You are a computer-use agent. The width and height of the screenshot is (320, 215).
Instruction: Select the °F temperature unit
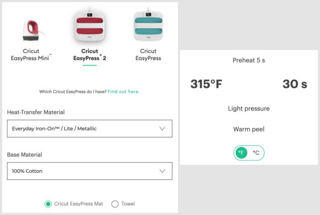coord(241,152)
